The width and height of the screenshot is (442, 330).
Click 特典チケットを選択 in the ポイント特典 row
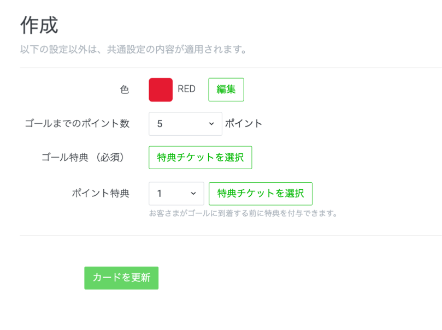coord(260,194)
